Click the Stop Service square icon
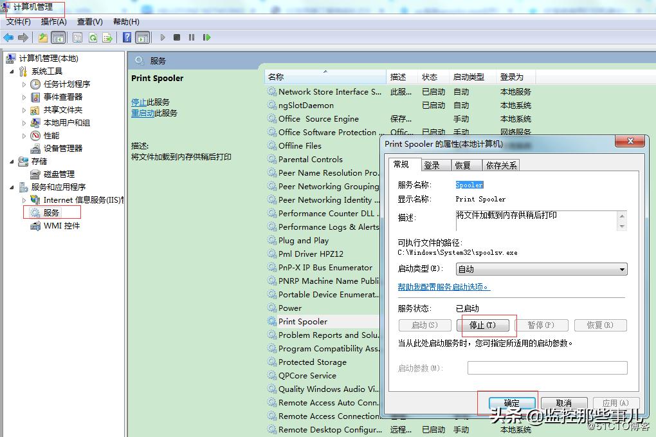 [177, 37]
